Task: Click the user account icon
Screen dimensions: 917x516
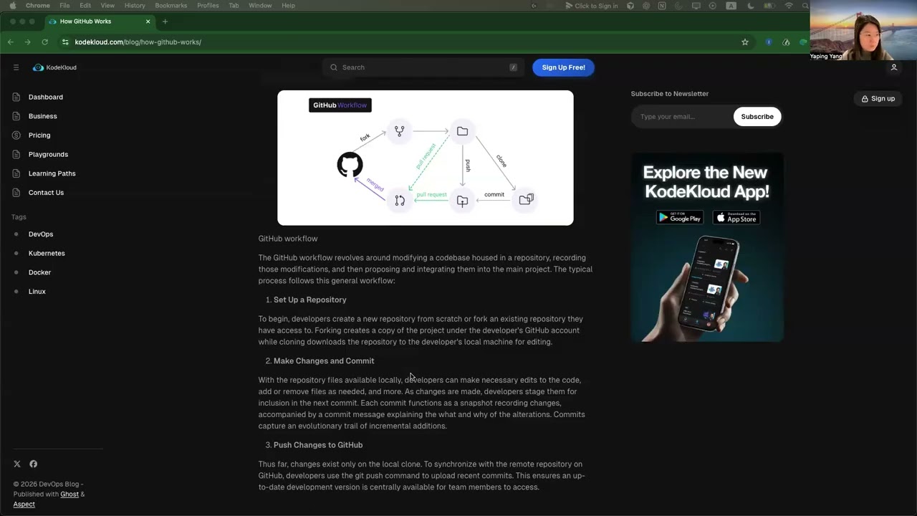Action: pyautogui.click(x=893, y=67)
